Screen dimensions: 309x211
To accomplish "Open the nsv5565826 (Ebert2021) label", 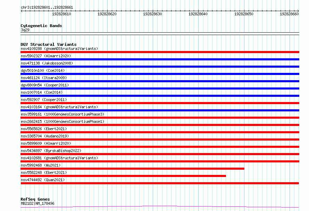I will click(x=44, y=129).
